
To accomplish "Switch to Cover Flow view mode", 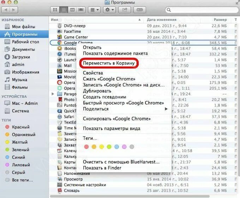I will click(x=81, y=10).
